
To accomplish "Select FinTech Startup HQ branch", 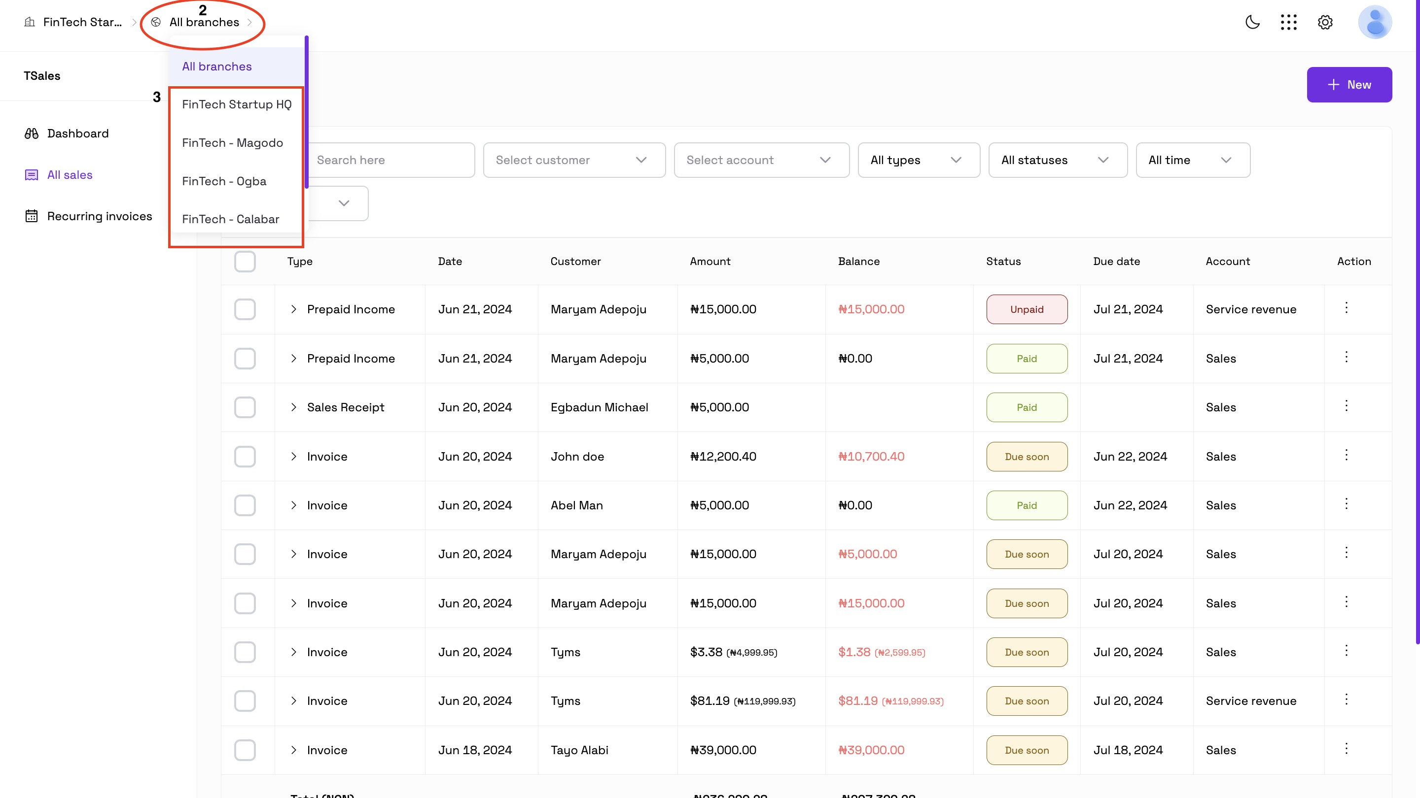I will (237, 104).
